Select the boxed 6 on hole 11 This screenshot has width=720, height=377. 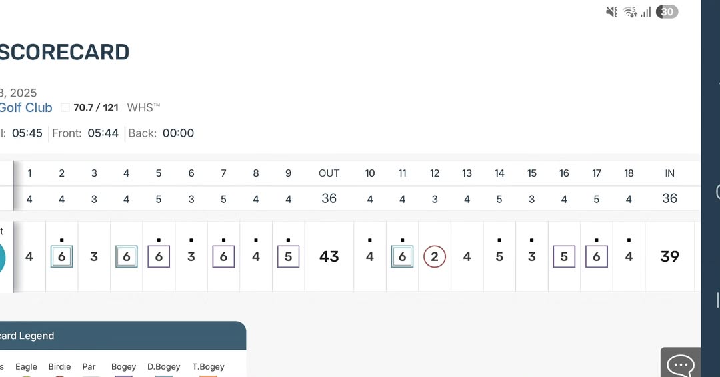(x=402, y=257)
